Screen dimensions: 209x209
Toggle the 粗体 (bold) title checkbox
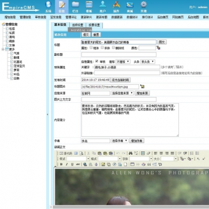91,47
